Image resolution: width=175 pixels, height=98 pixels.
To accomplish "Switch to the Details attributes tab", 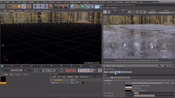I will pyautogui.click(x=123, y=72).
